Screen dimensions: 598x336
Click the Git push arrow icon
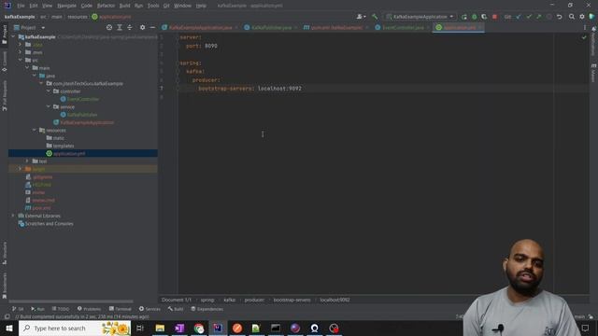pyautogui.click(x=538, y=17)
